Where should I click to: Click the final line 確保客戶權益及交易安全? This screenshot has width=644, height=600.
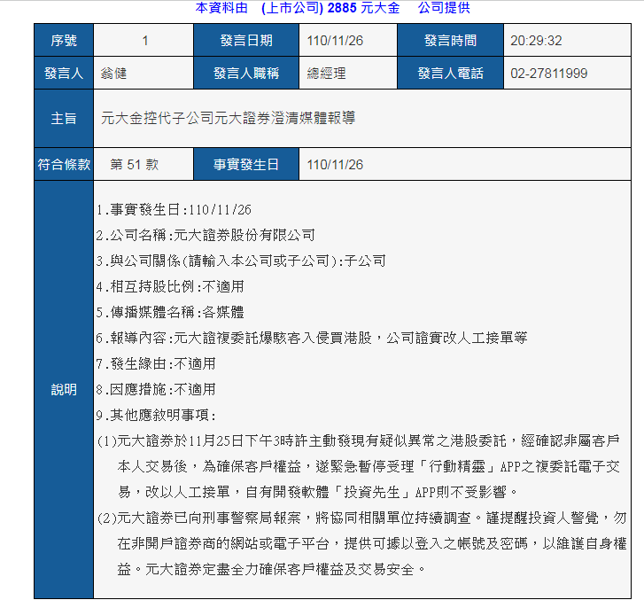[x=272, y=569]
